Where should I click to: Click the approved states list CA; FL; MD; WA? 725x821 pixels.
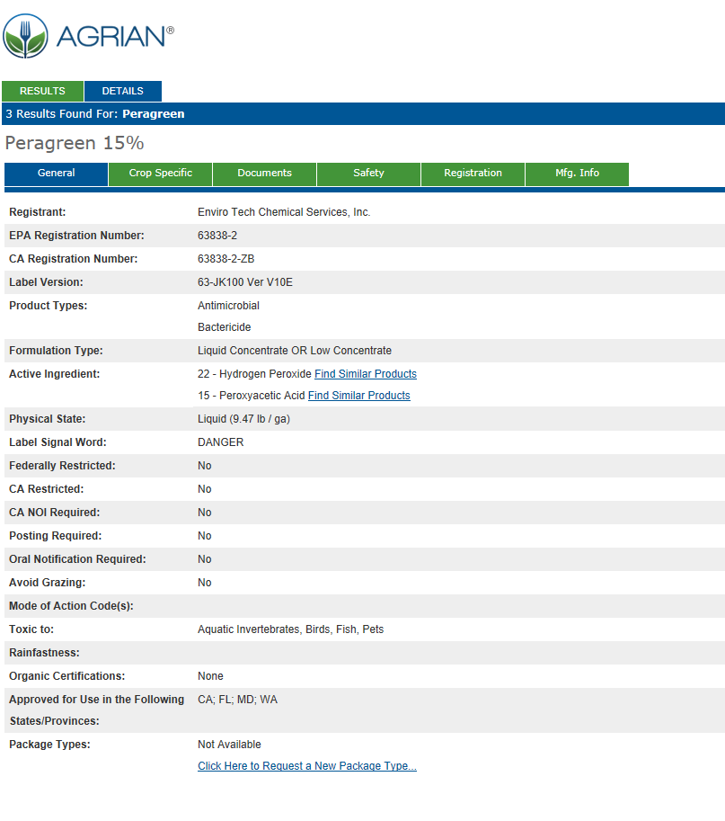click(x=237, y=700)
